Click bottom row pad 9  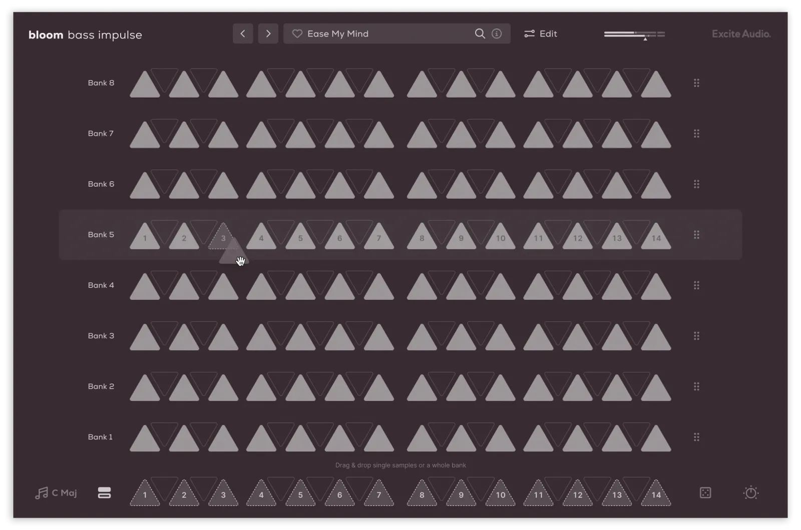pos(461,494)
